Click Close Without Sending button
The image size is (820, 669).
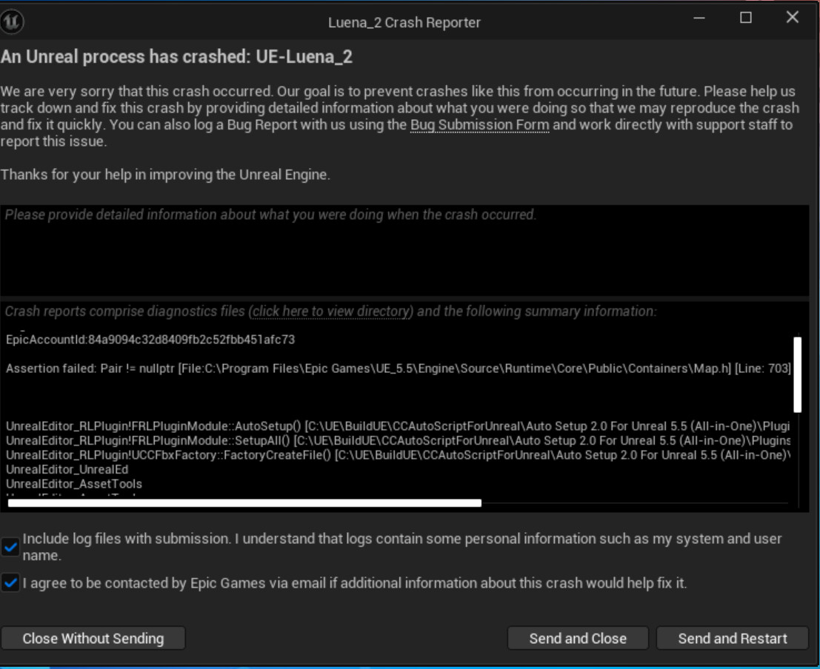[93, 638]
